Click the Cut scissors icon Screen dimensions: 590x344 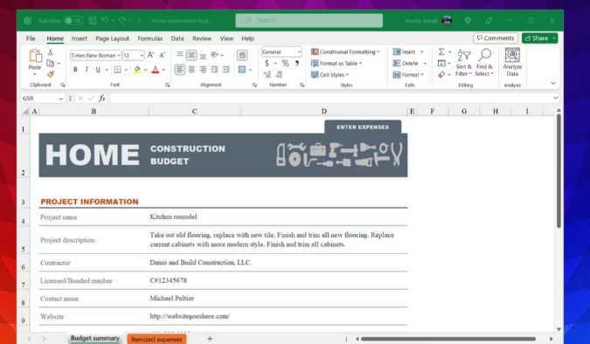(50, 52)
